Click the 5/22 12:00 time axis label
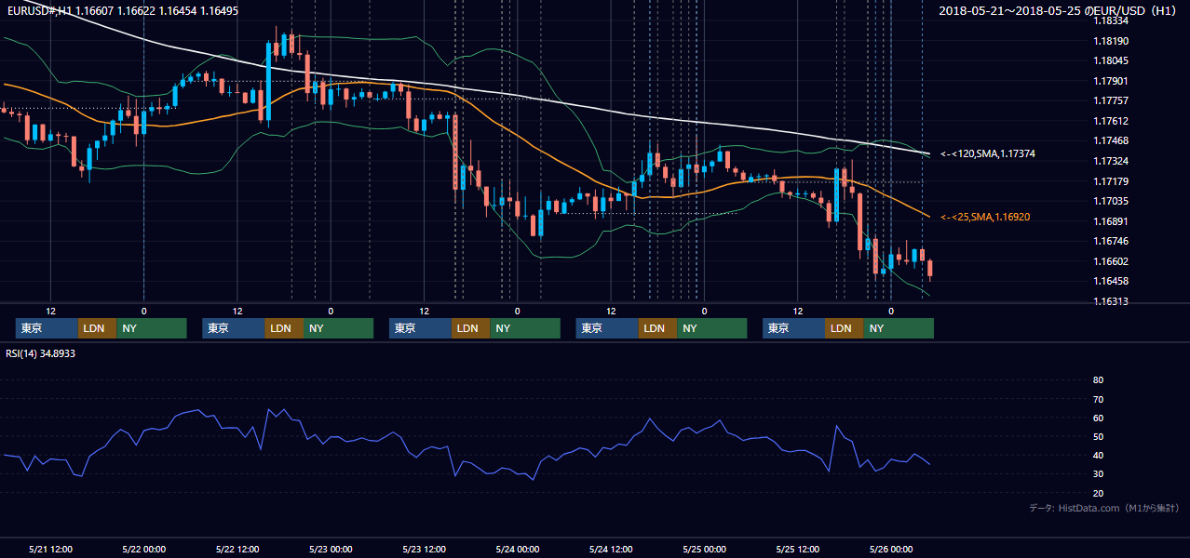Viewport: 1190px width, 558px height. point(237,549)
